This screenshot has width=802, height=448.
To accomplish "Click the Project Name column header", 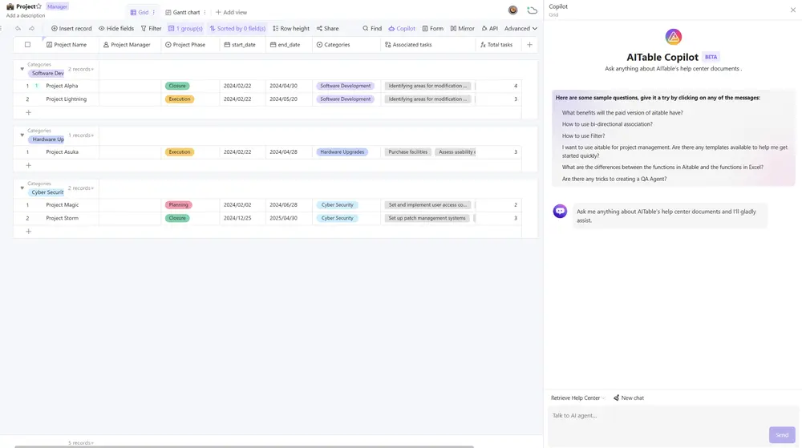I will (70, 44).
